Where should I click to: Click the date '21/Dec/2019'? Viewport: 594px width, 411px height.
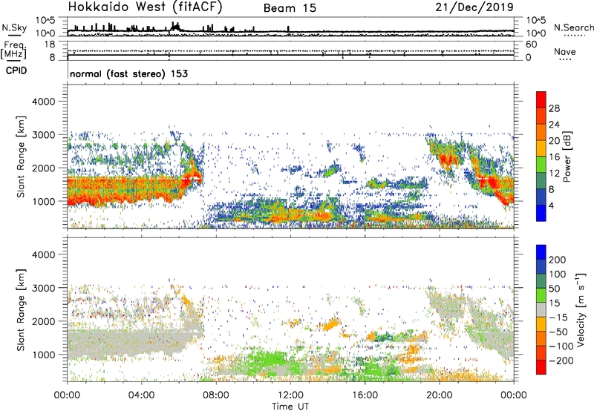click(x=474, y=7)
